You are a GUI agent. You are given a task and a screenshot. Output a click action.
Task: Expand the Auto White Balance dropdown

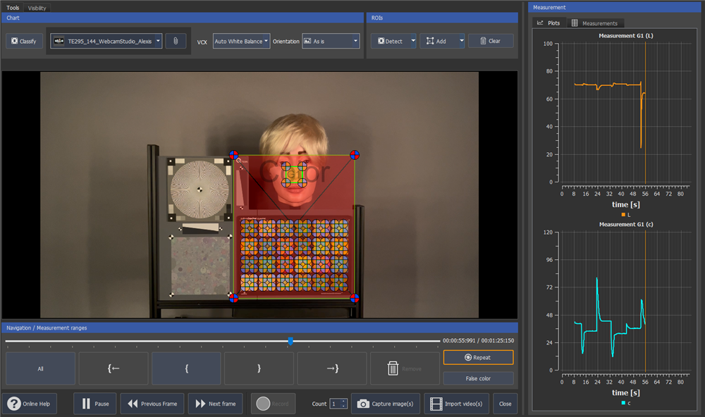[241, 41]
